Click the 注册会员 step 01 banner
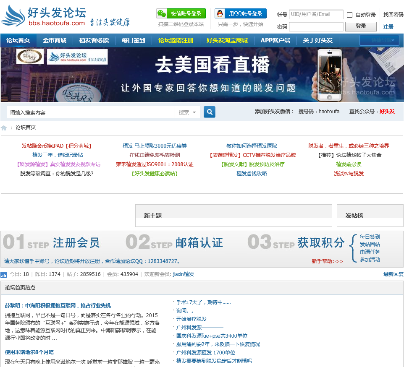 point(51,242)
